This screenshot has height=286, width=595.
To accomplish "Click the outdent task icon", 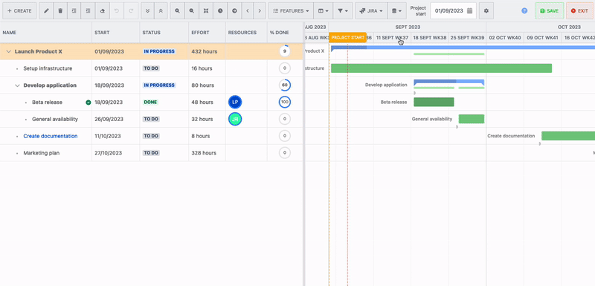I will click(x=74, y=11).
